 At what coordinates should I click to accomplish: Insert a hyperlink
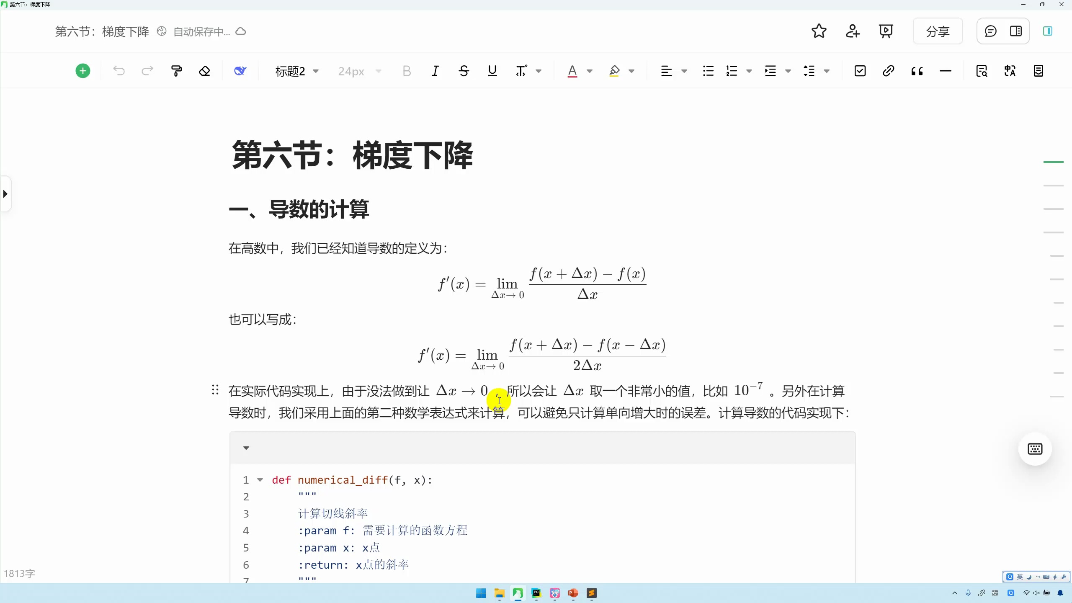888,70
